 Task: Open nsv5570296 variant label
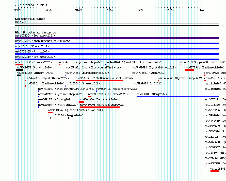pyautogui.click(x=215, y=110)
